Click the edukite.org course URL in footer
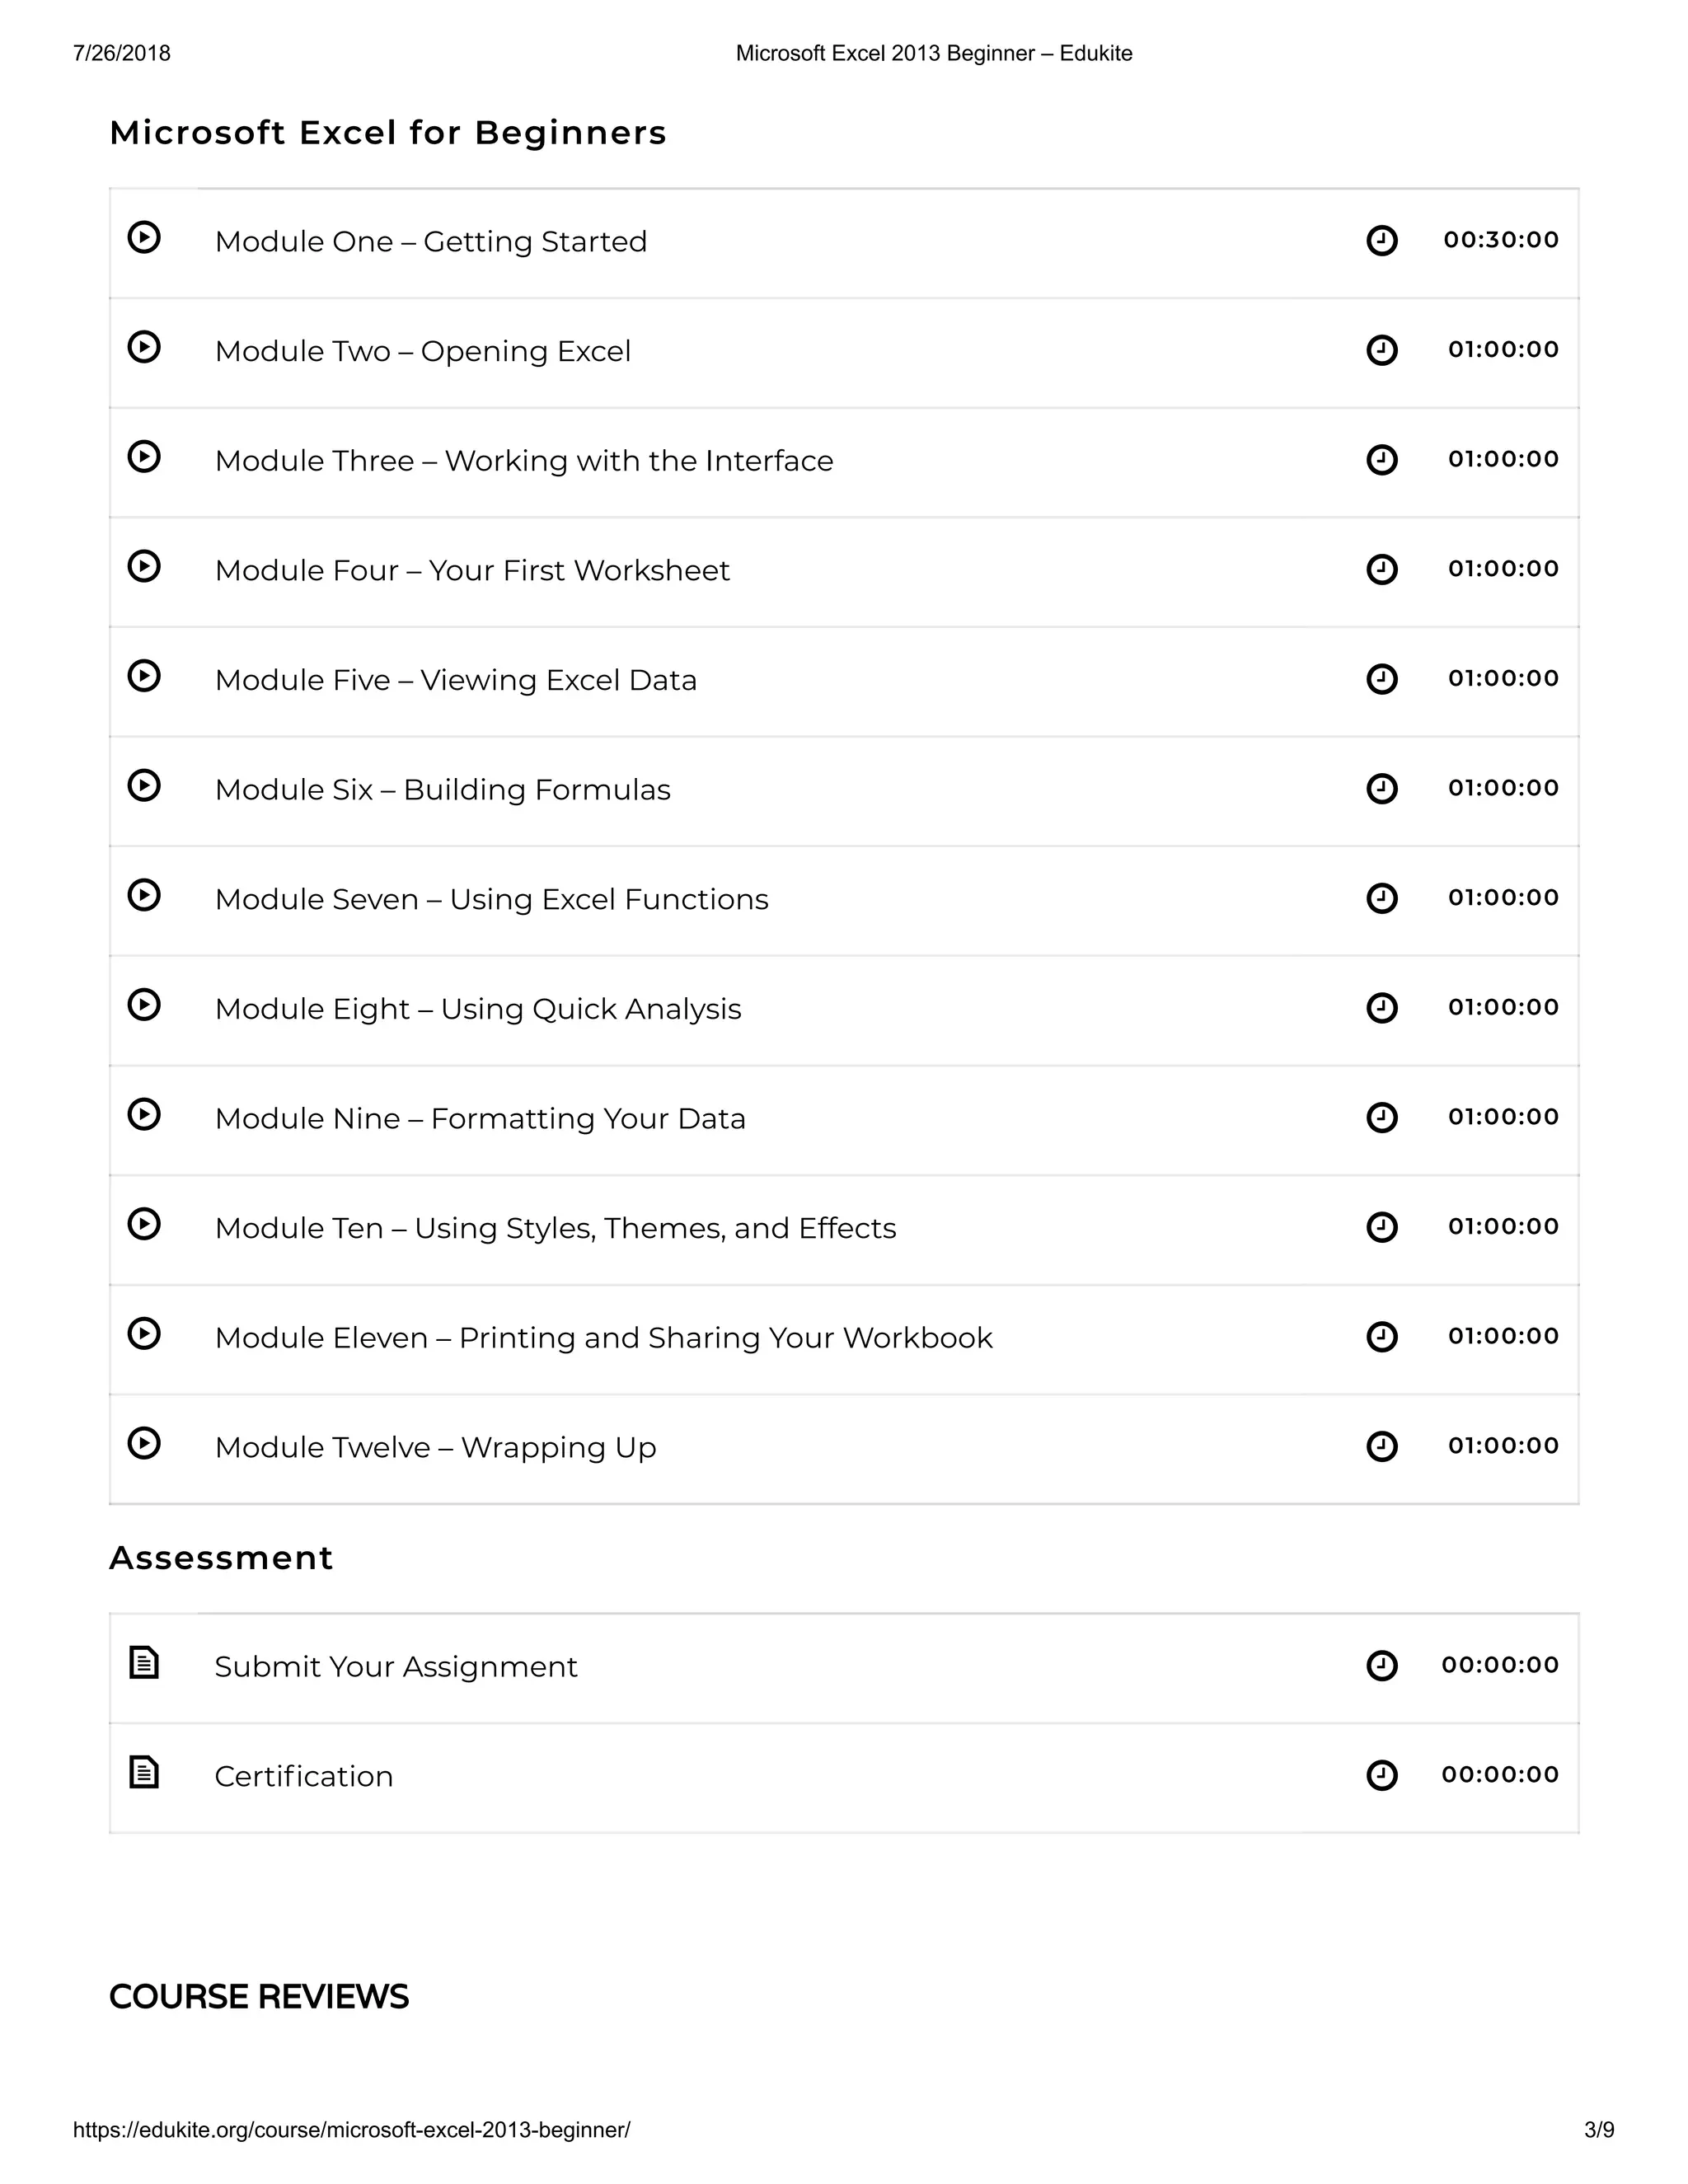 pos(352,2130)
